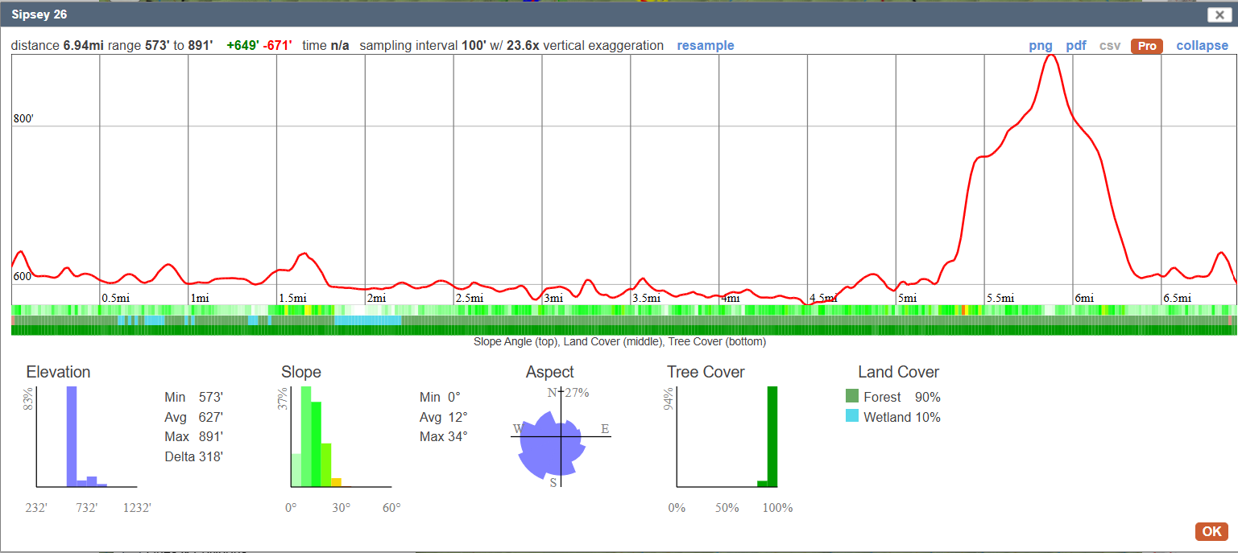Click the tall green Tree Cover bar
The width and height of the screenshot is (1238, 553).
772,436
